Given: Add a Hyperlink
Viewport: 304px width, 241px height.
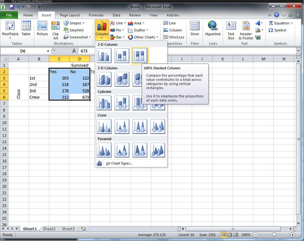Looking at the screenshot, I should [213, 29].
